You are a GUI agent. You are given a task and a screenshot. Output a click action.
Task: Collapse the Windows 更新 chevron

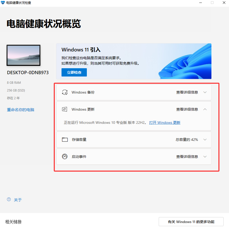coord(205,109)
